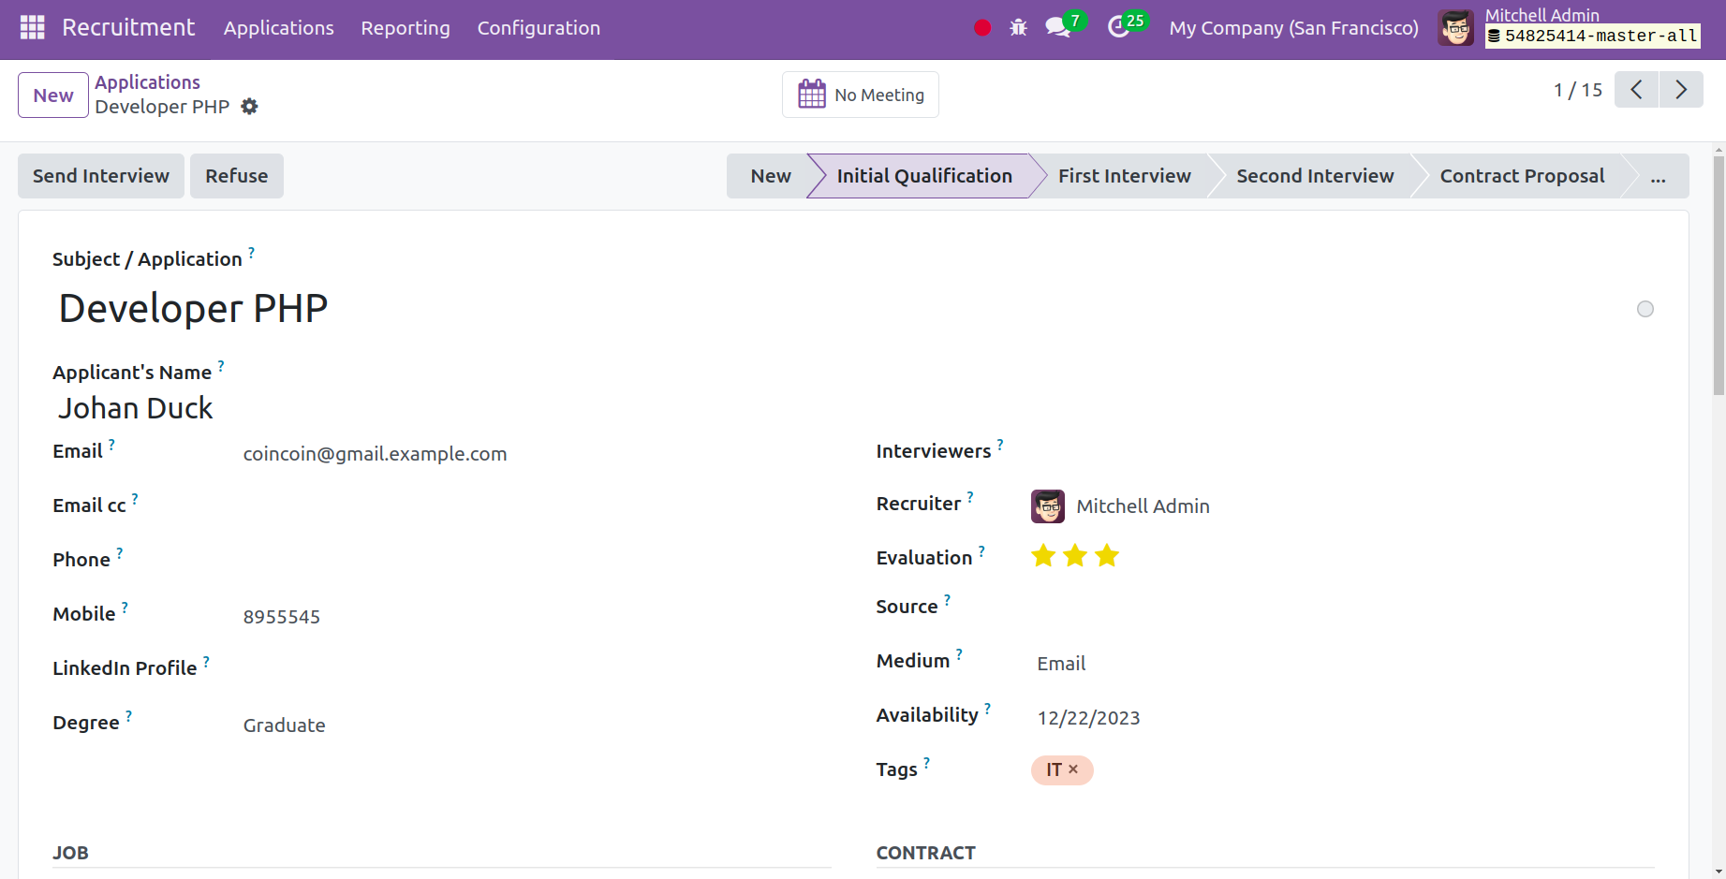Click the Send Interview button
The image size is (1726, 879).
pos(101,176)
